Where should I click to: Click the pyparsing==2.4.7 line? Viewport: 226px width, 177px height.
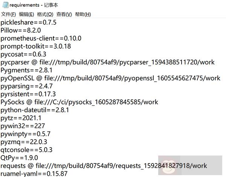tap(26, 86)
